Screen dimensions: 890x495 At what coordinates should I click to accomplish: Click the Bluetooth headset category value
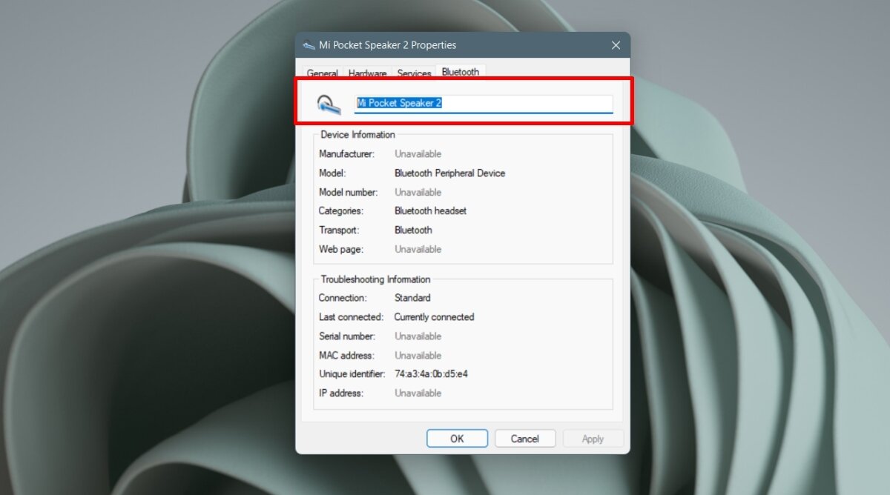(430, 210)
